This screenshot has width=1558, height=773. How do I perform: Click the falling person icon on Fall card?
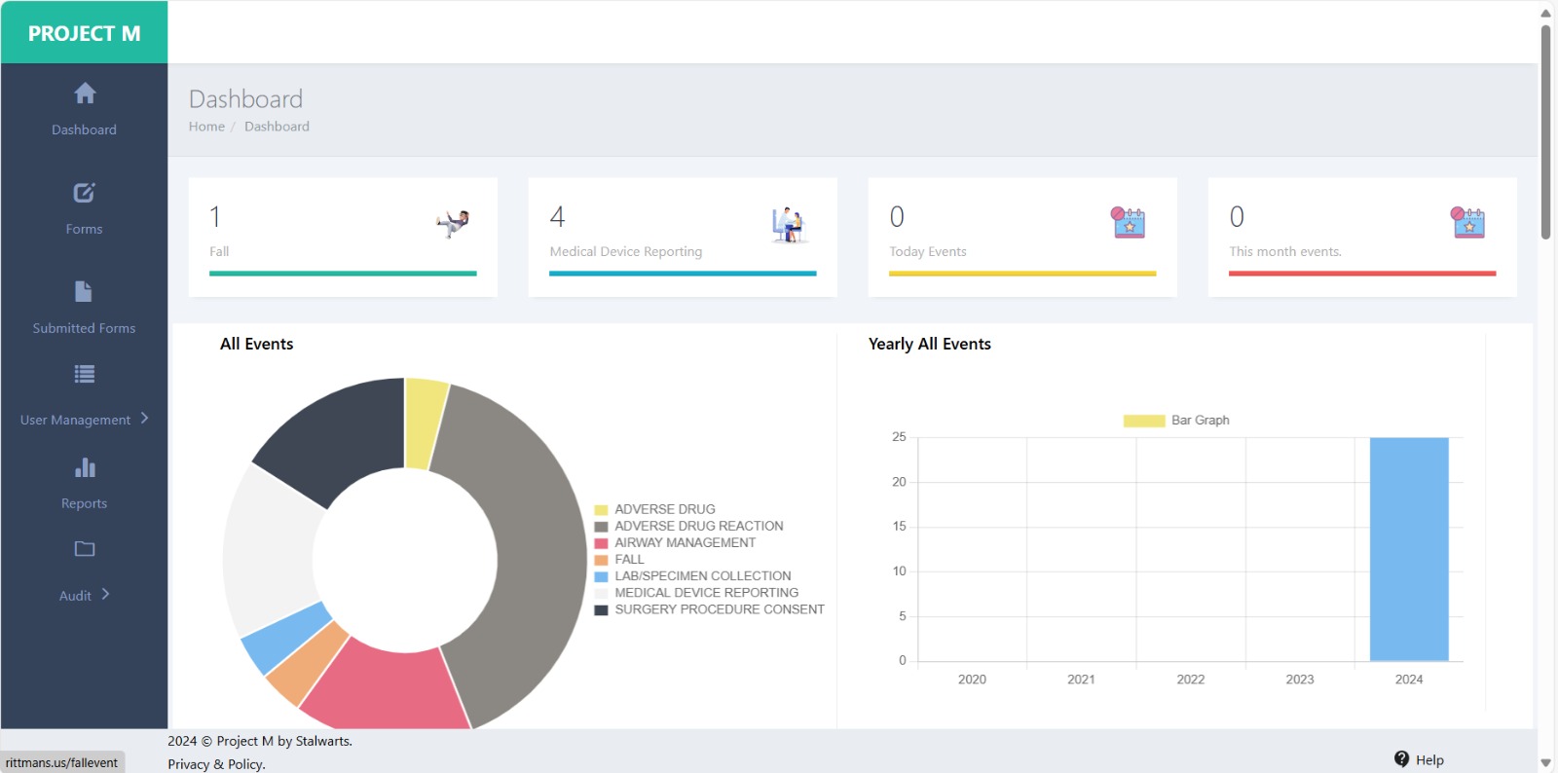click(x=453, y=223)
